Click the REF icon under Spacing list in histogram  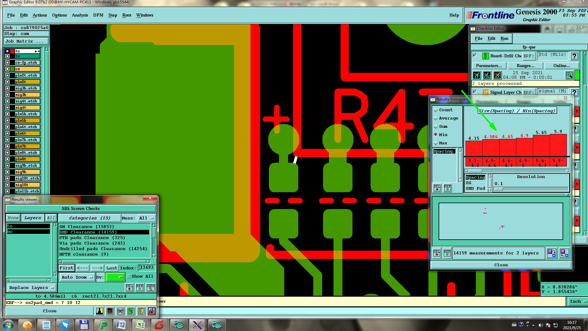coord(447,188)
